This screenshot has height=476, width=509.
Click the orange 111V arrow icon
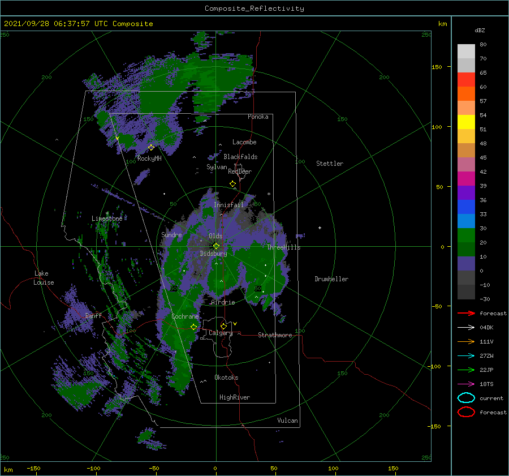click(466, 341)
